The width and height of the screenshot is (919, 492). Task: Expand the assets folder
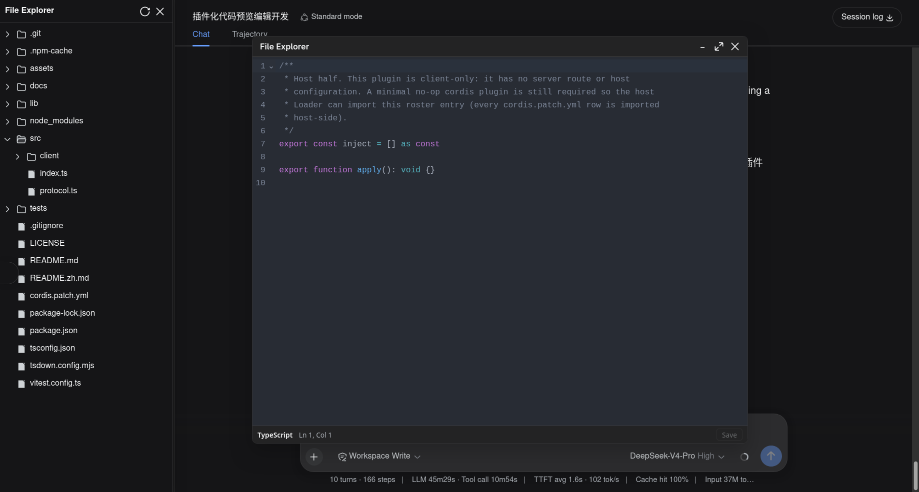(7, 69)
